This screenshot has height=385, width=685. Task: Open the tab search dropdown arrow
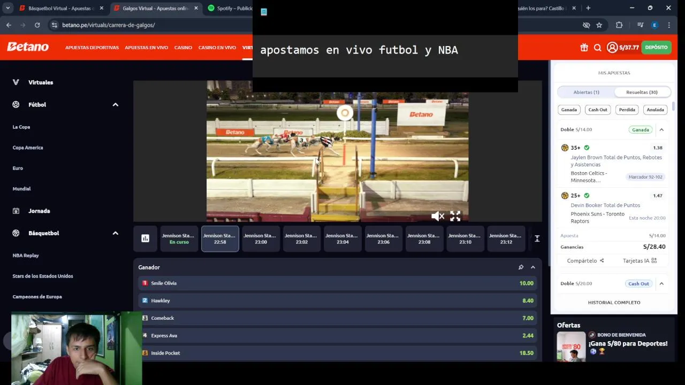(x=7, y=8)
